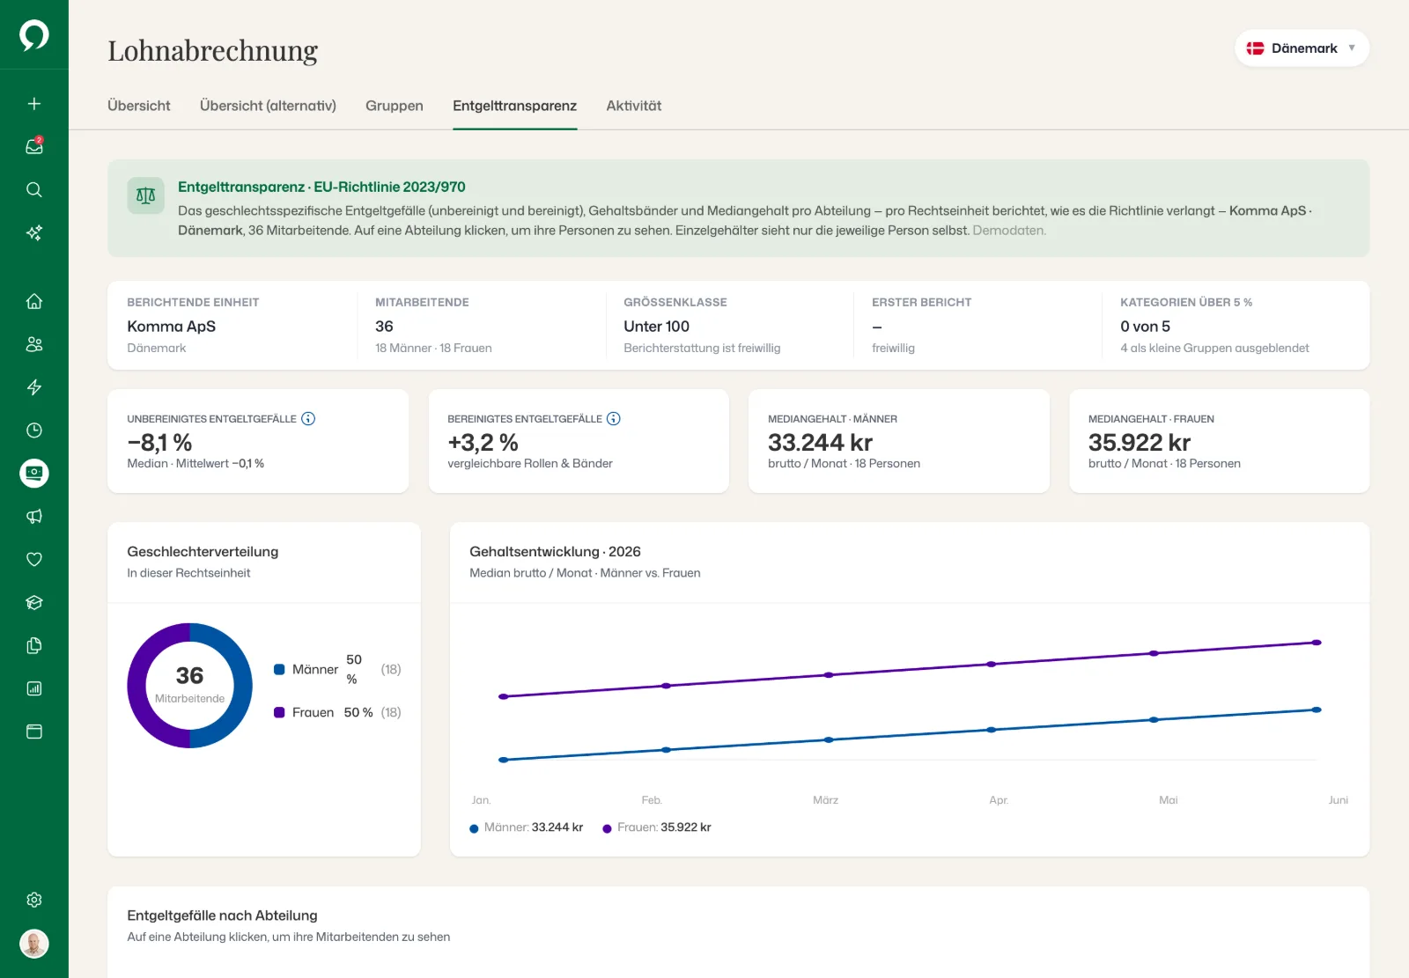This screenshot has height=978, width=1409.
Task: Click the '−8,1 %' gap value
Action: pyautogui.click(x=159, y=442)
